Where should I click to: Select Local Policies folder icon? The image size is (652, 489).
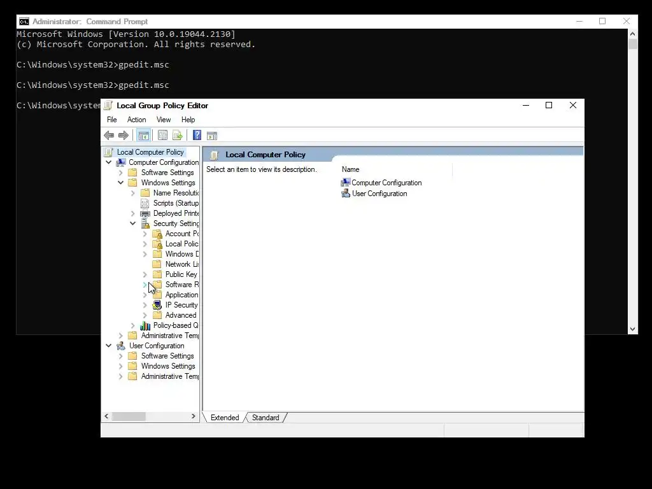point(157,244)
